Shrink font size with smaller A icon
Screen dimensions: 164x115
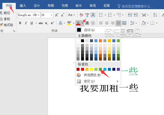pyautogui.click(x=63, y=15)
